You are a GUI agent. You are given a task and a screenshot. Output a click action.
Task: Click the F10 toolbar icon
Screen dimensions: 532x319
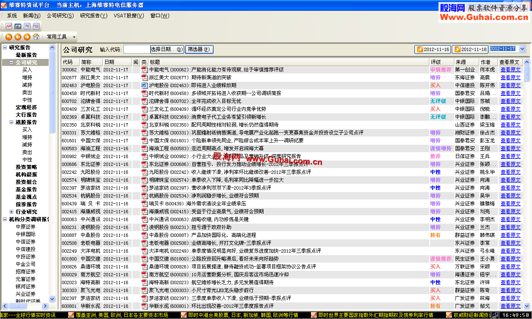[x=36, y=26]
